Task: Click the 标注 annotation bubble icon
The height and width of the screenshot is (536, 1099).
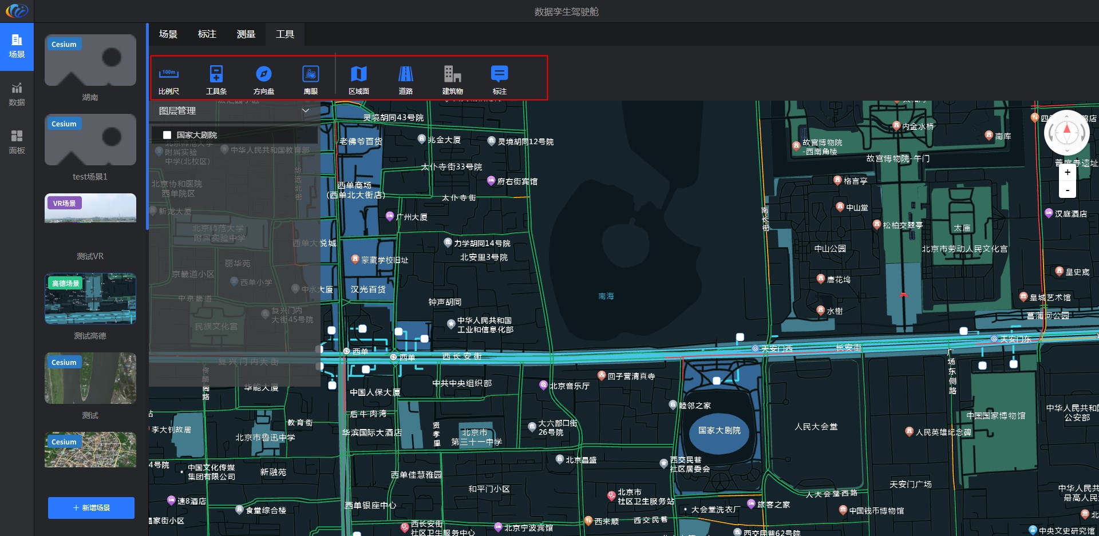Action: pyautogui.click(x=499, y=74)
